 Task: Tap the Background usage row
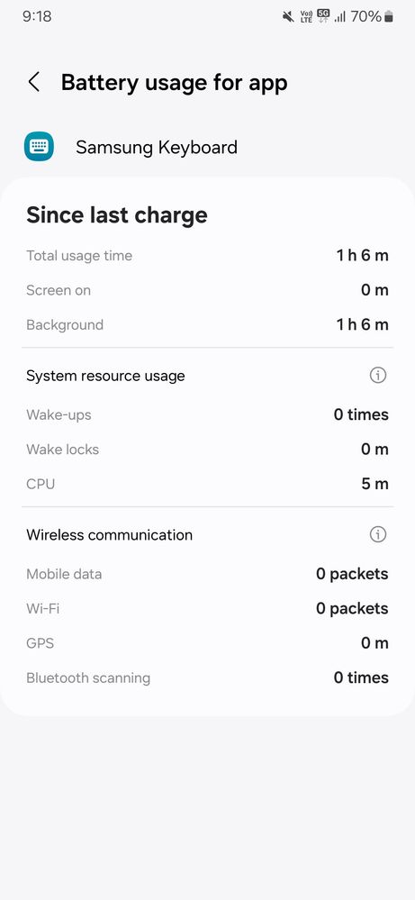tap(207, 324)
